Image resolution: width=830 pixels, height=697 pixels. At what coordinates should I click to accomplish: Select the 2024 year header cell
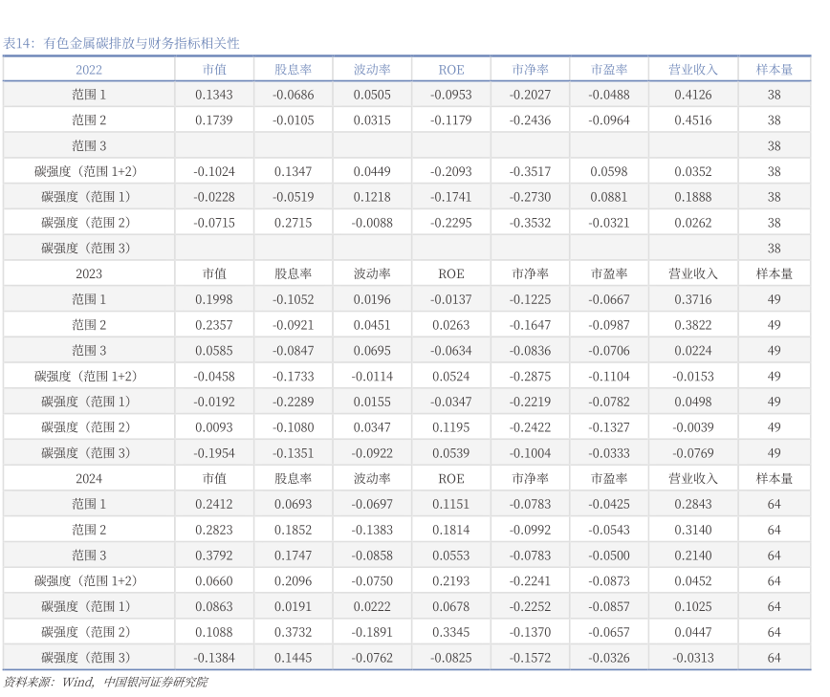[89, 478]
